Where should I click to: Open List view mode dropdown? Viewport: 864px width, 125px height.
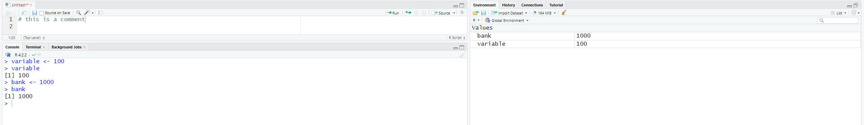(x=839, y=13)
